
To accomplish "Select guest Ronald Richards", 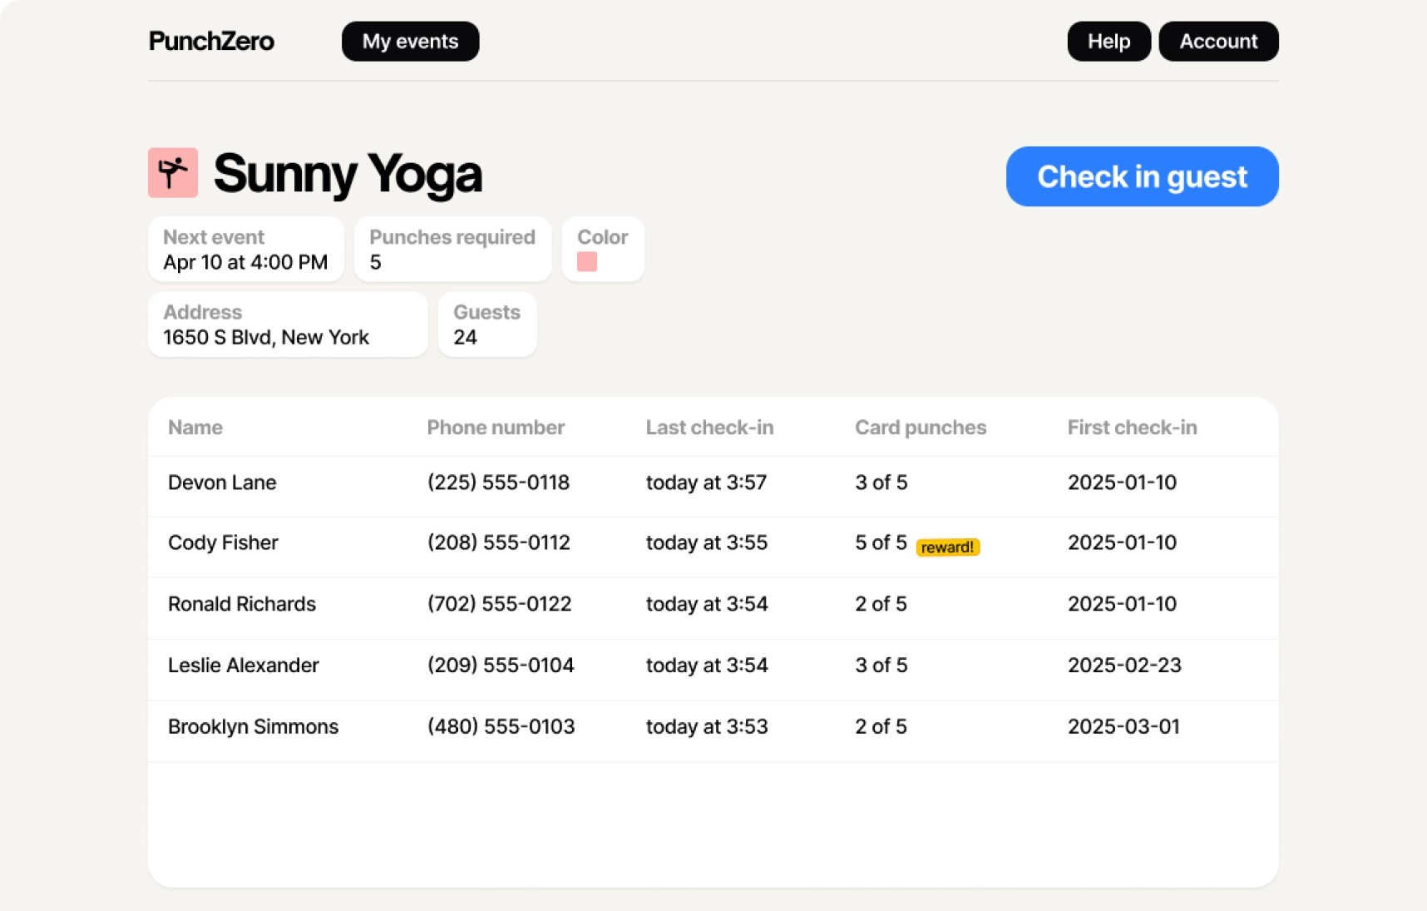I will pyautogui.click(x=242, y=604).
